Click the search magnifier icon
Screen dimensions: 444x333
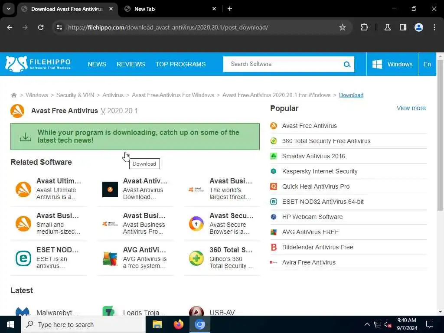347,64
